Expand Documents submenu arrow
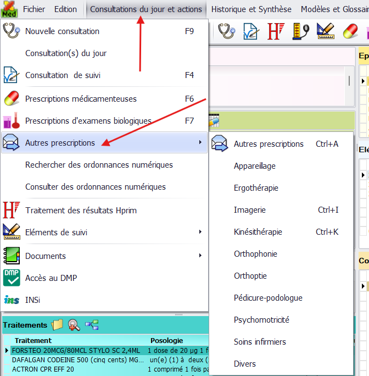369x376 pixels. pyautogui.click(x=200, y=256)
